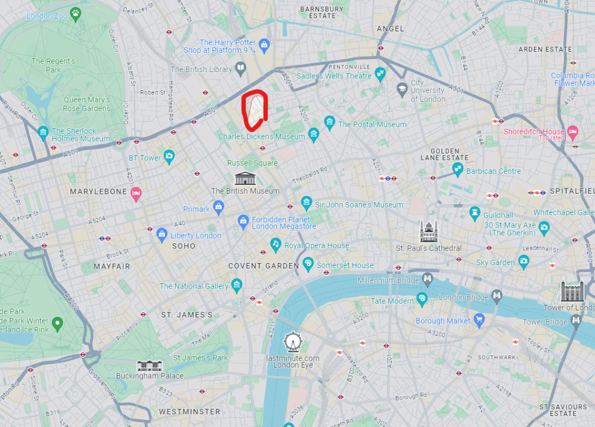
Task: Click the Royal Opera House music pin
Action: click(276, 245)
